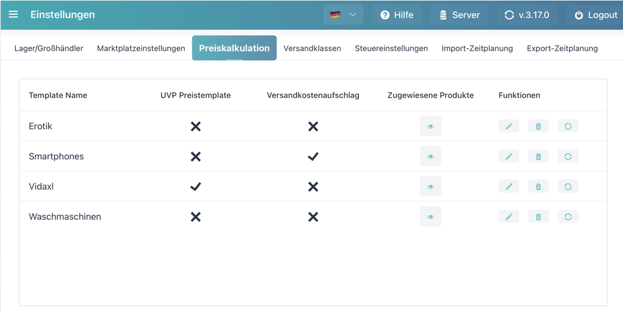Refresh the Vidaxl template prices
The width and height of the screenshot is (623, 312).
(568, 187)
